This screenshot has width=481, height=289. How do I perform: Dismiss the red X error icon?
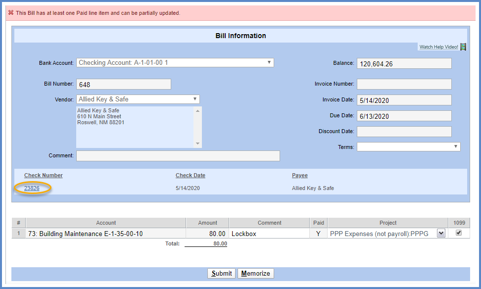[x=11, y=13]
